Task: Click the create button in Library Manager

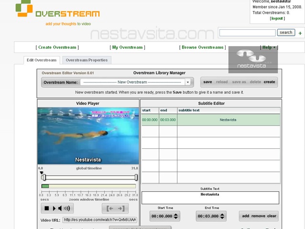Action: tap(270, 82)
